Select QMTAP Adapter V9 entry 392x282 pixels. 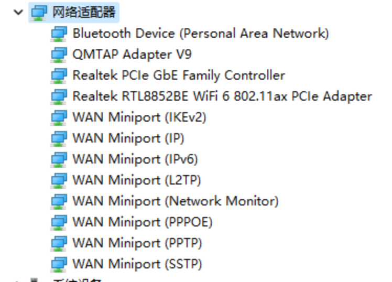132,55
